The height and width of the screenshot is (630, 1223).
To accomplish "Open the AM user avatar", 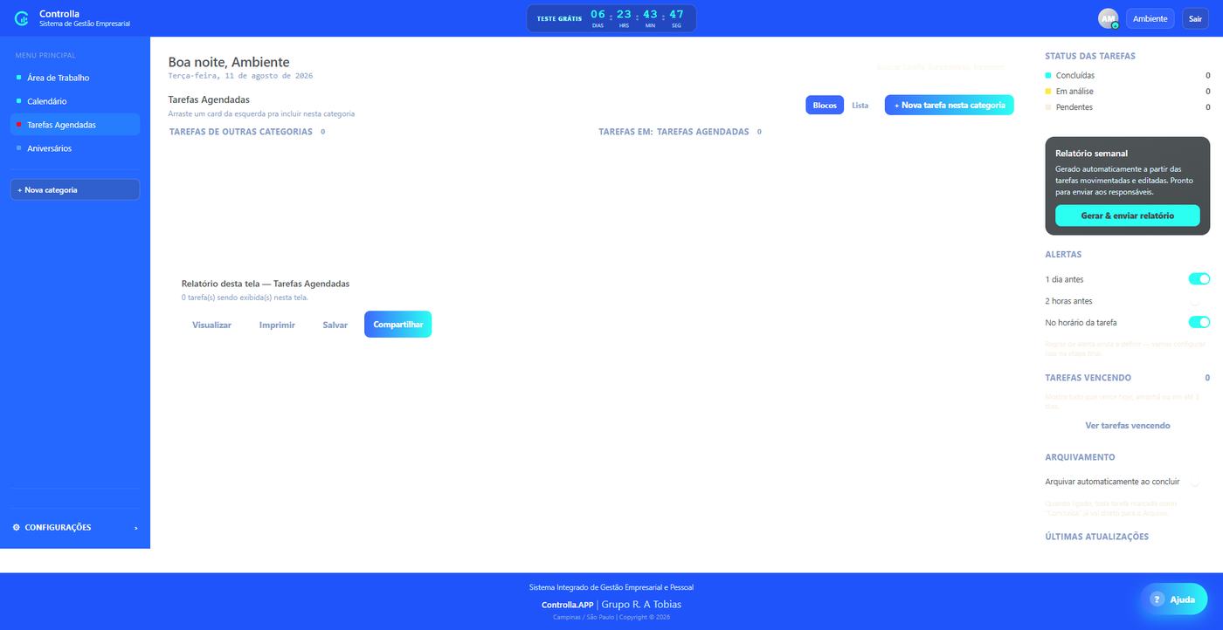I will [x=1109, y=18].
